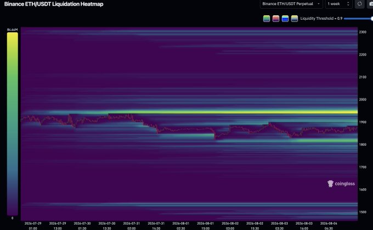Click the 2026-07-29 01:00 time label
The image size is (373, 230).
tap(33, 226)
